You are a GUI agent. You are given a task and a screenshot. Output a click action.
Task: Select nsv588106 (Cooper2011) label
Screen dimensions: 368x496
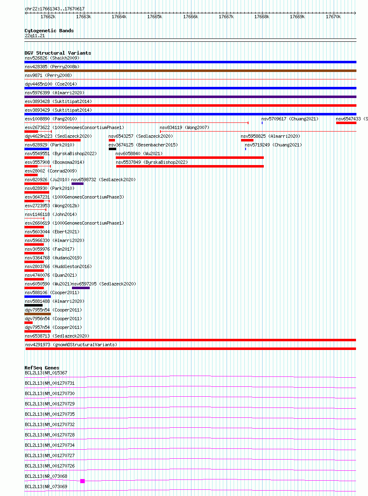[52, 293]
